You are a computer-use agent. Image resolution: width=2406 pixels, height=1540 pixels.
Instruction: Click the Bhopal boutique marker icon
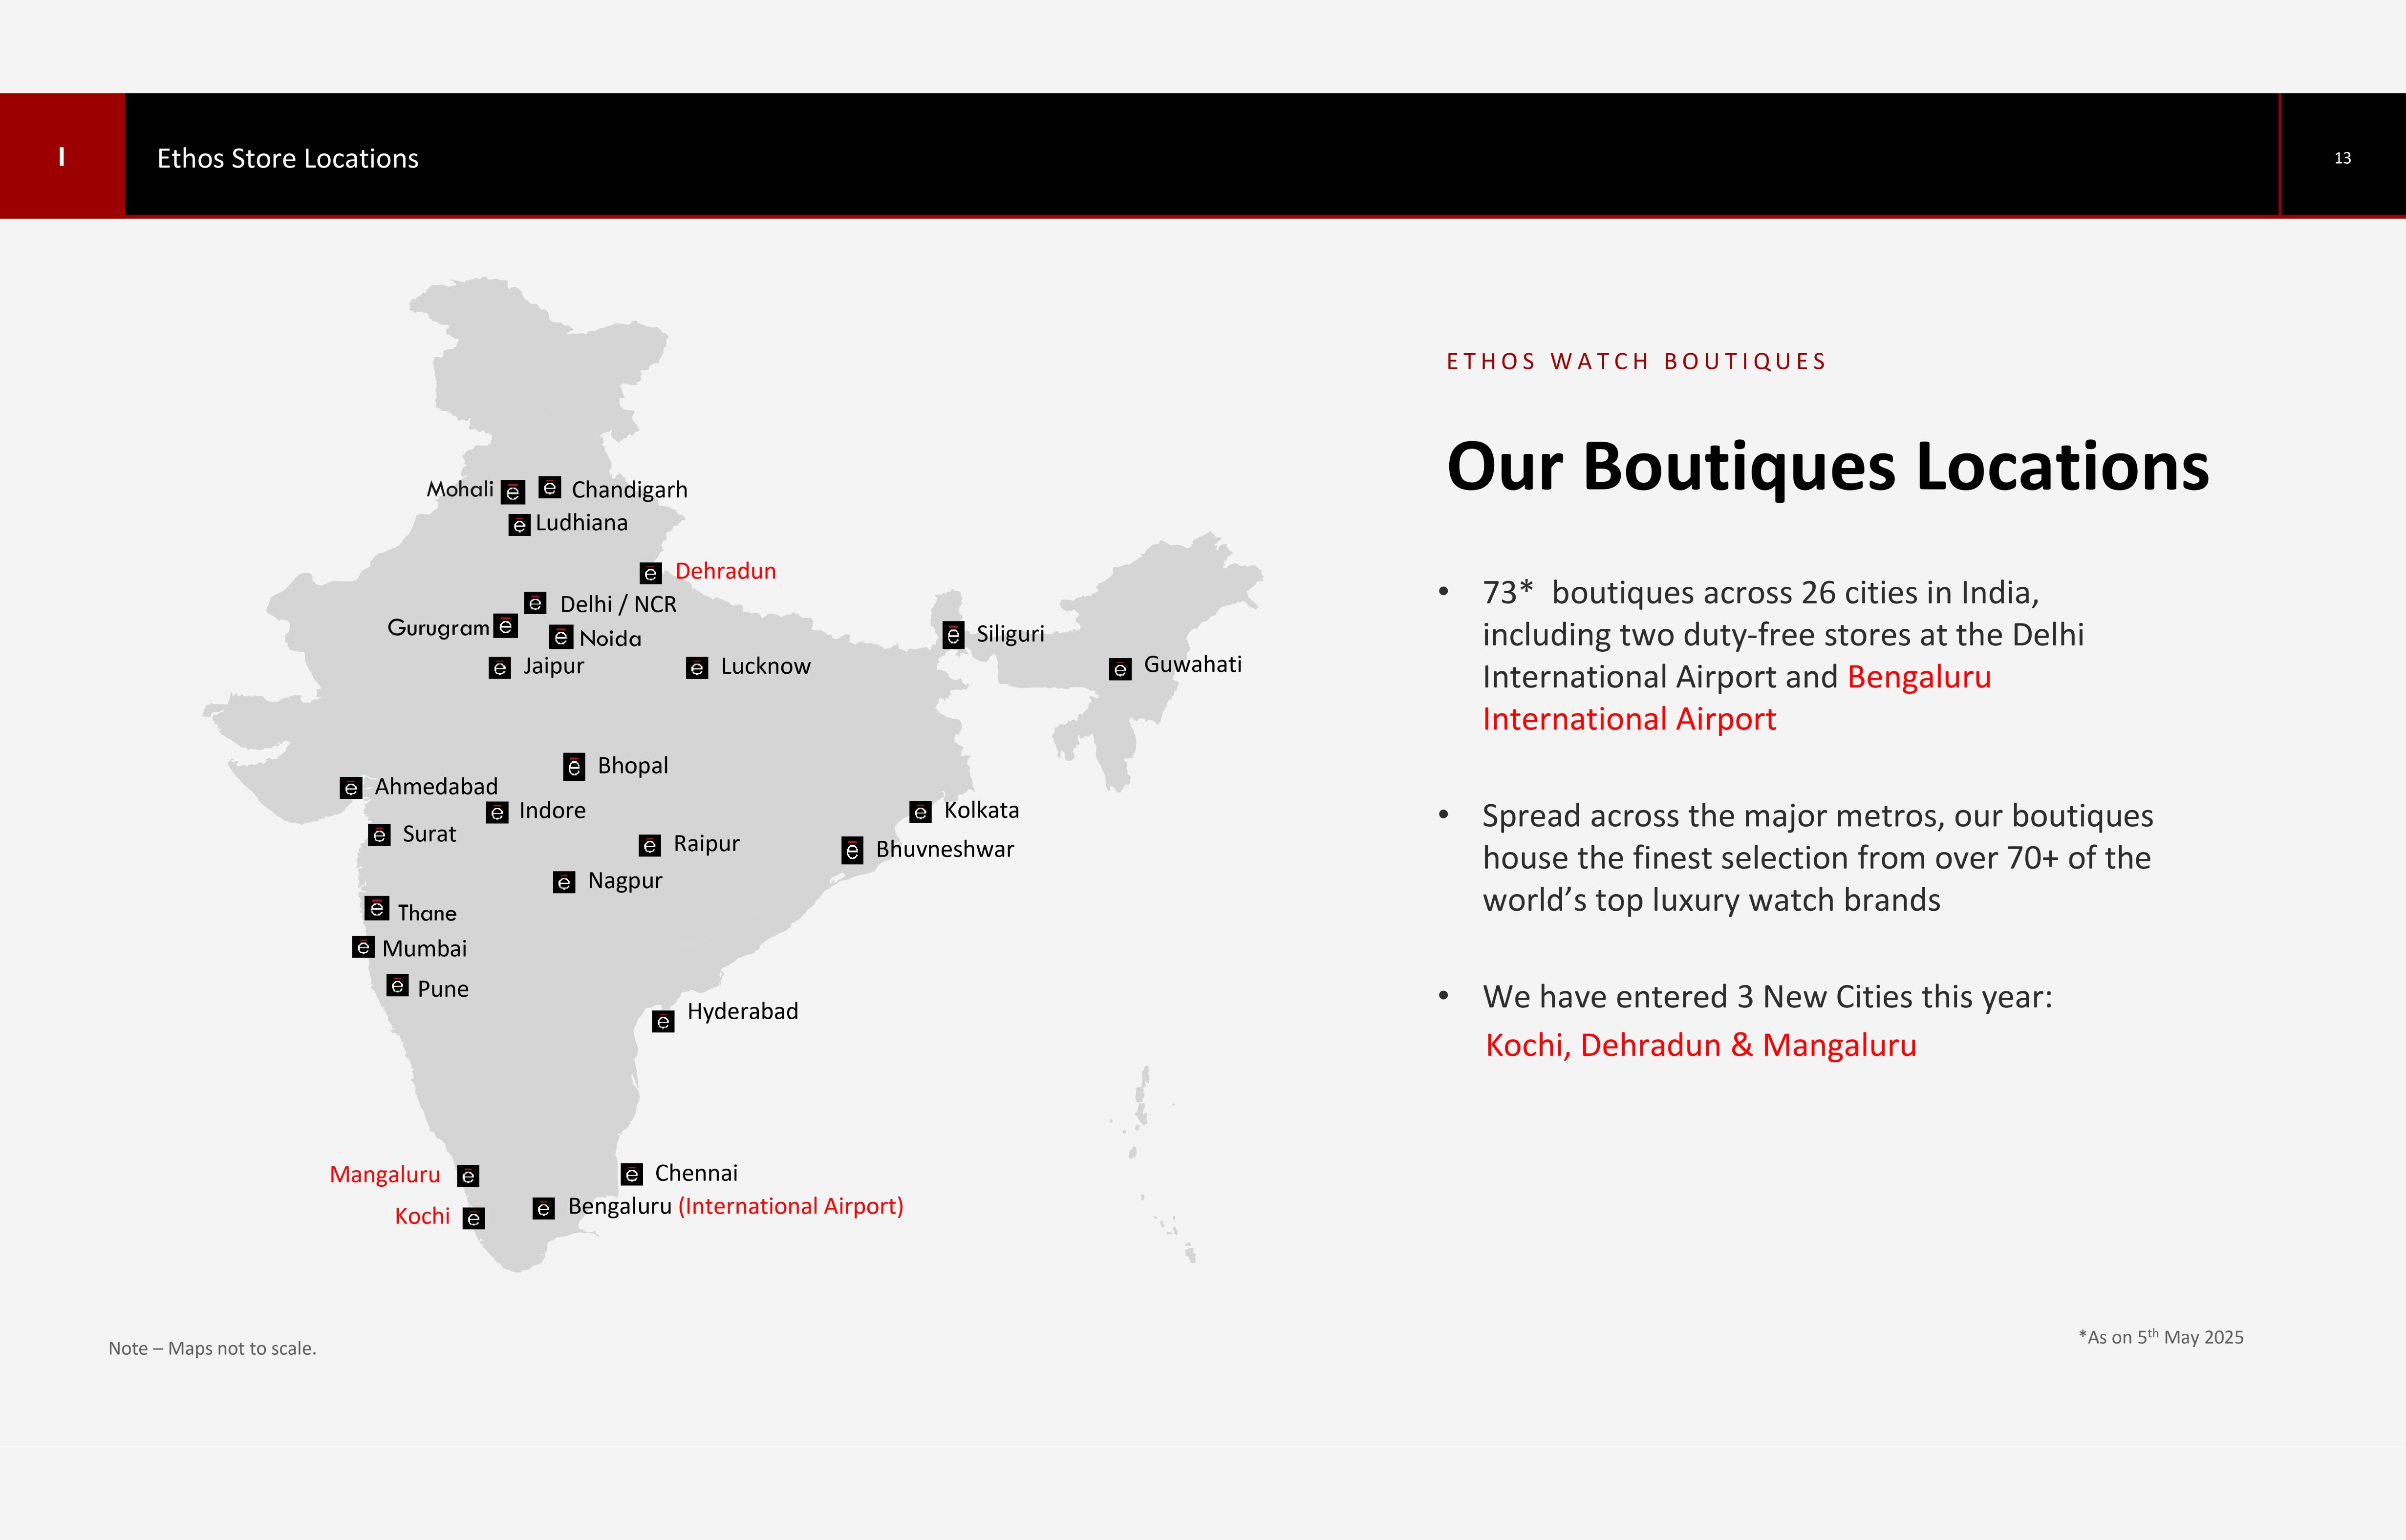click(574, 767)
